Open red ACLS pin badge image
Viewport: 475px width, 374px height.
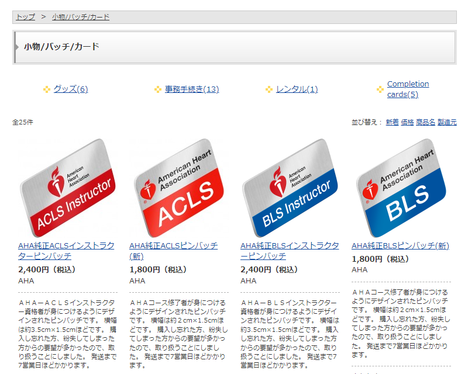[x=179, y=188]
